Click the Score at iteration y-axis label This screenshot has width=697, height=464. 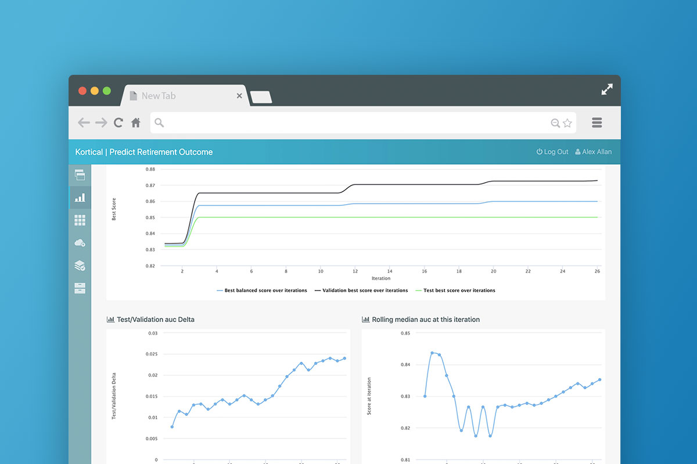tap(369, 396)
